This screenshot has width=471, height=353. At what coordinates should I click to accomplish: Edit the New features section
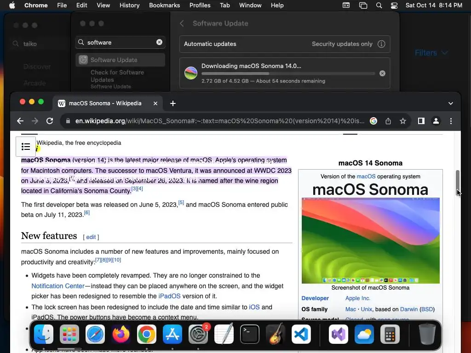pyautogui.click(x=91, y=237)
